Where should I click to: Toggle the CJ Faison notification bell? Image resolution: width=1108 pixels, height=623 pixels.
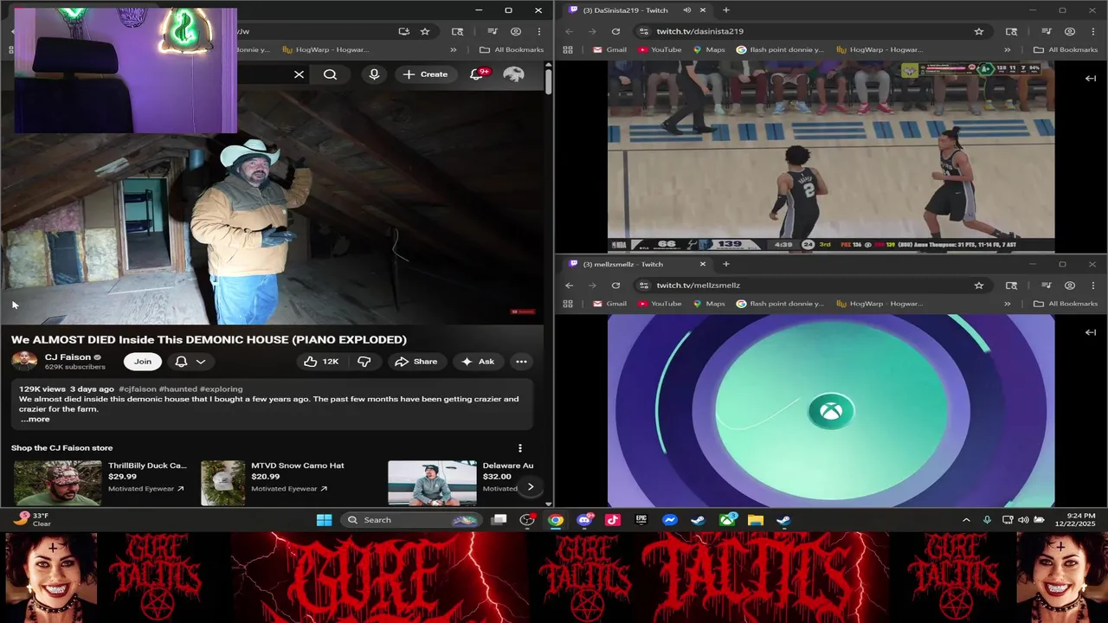pyautogui.click(x=181, y=362)
